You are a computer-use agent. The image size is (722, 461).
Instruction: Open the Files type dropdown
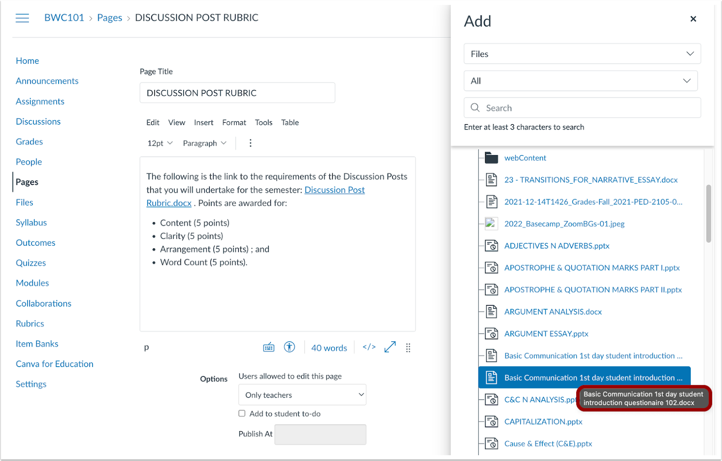[x=582, y=54]
